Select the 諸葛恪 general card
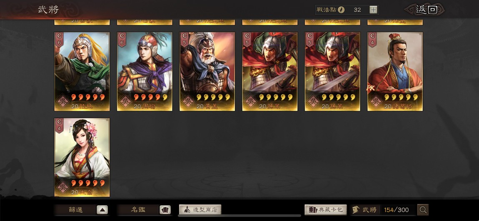 (x=395, y=72)
